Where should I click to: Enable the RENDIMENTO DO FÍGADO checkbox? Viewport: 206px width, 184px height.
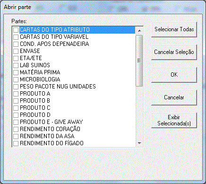(16, 143)
